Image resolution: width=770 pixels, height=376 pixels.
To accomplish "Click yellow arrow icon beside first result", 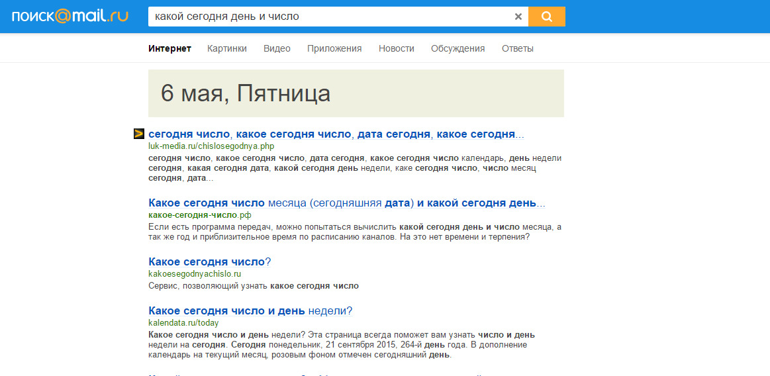I will coord(139,134).
